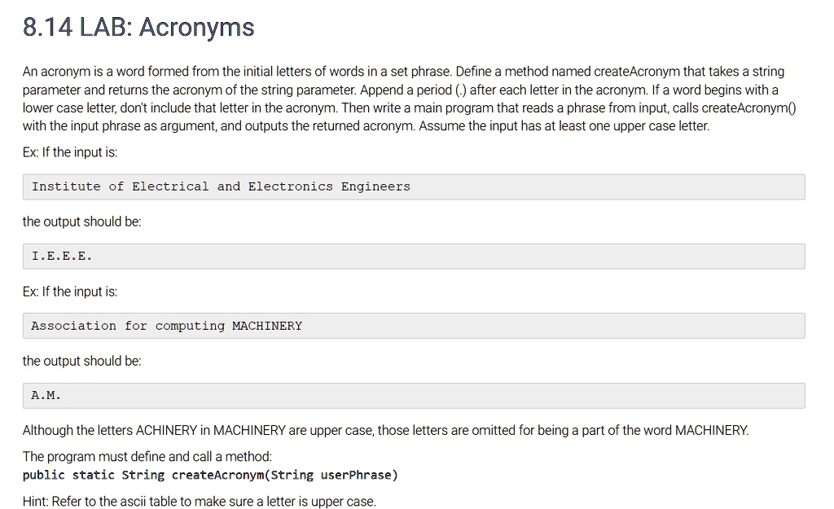Click the word "computing" in the second input box
The width and height of the screenshot is (834, 509).
point(190,326)
